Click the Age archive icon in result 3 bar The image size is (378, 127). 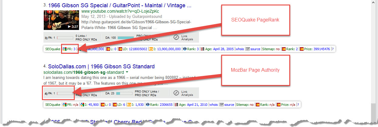coord(203,49)
